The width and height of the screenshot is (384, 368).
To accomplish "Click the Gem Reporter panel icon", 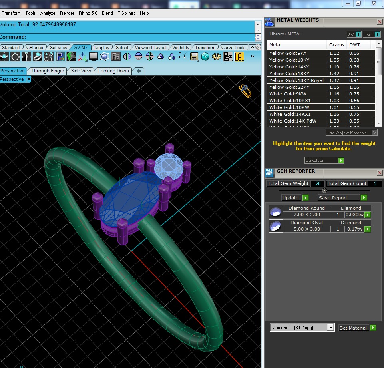I will tap(269, 173).
